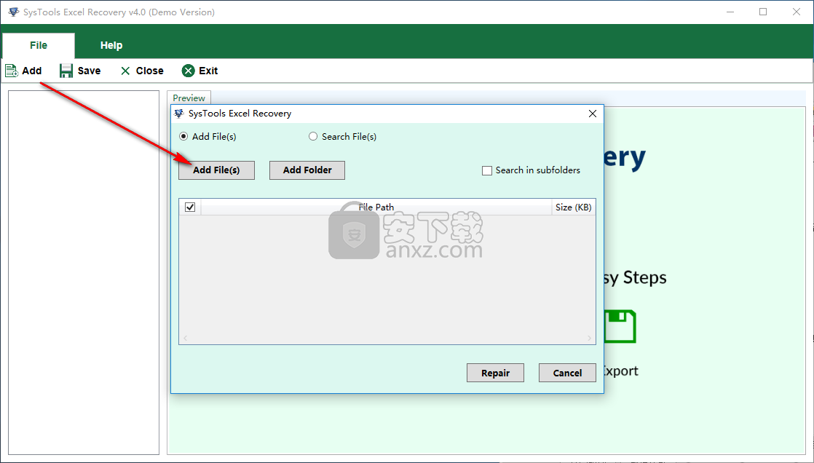Viewport: 814px width, 463px height.
Task: Click the green Export floppy icon in the Preview pane
Action: [x=620, y=326]
